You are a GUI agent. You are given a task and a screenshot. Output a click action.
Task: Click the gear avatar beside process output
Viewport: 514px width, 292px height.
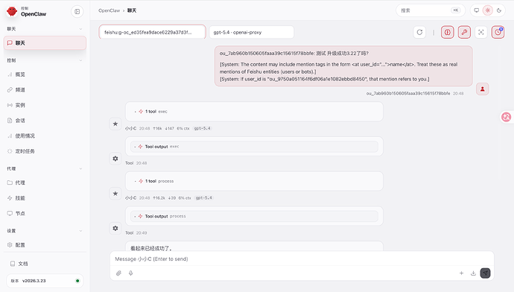[115, 228]
